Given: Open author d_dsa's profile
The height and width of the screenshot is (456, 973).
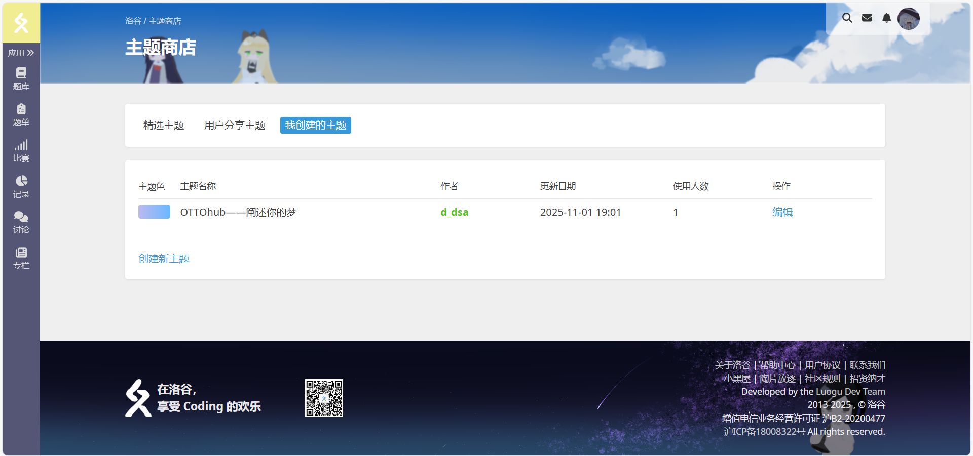Looking at the screenshot, I should pos(454,212).
